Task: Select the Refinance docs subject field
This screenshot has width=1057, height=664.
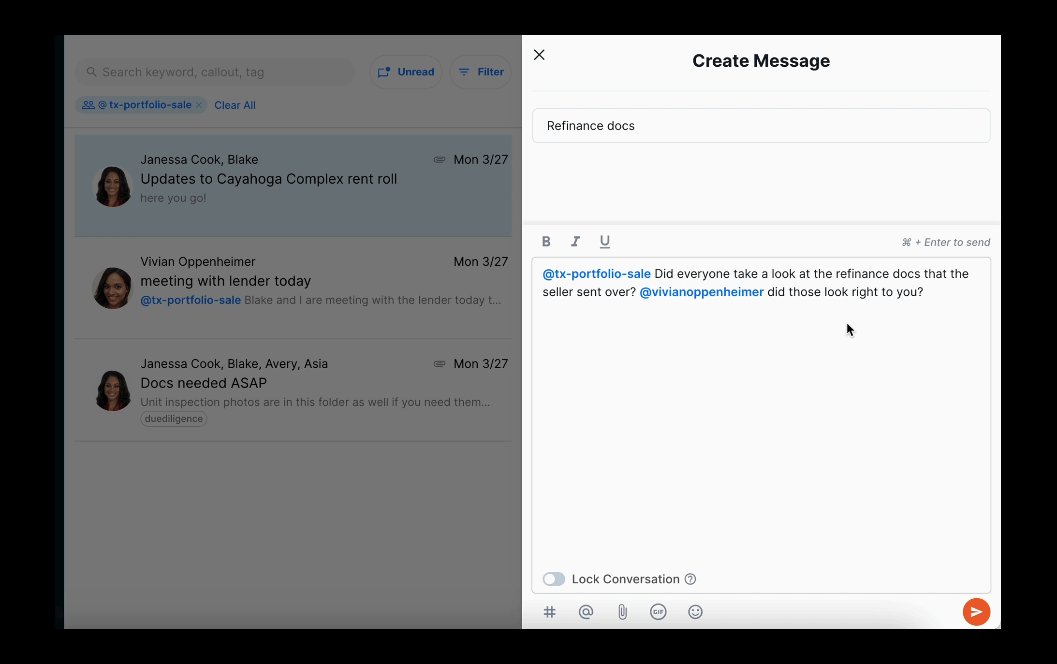Action: 761,126
